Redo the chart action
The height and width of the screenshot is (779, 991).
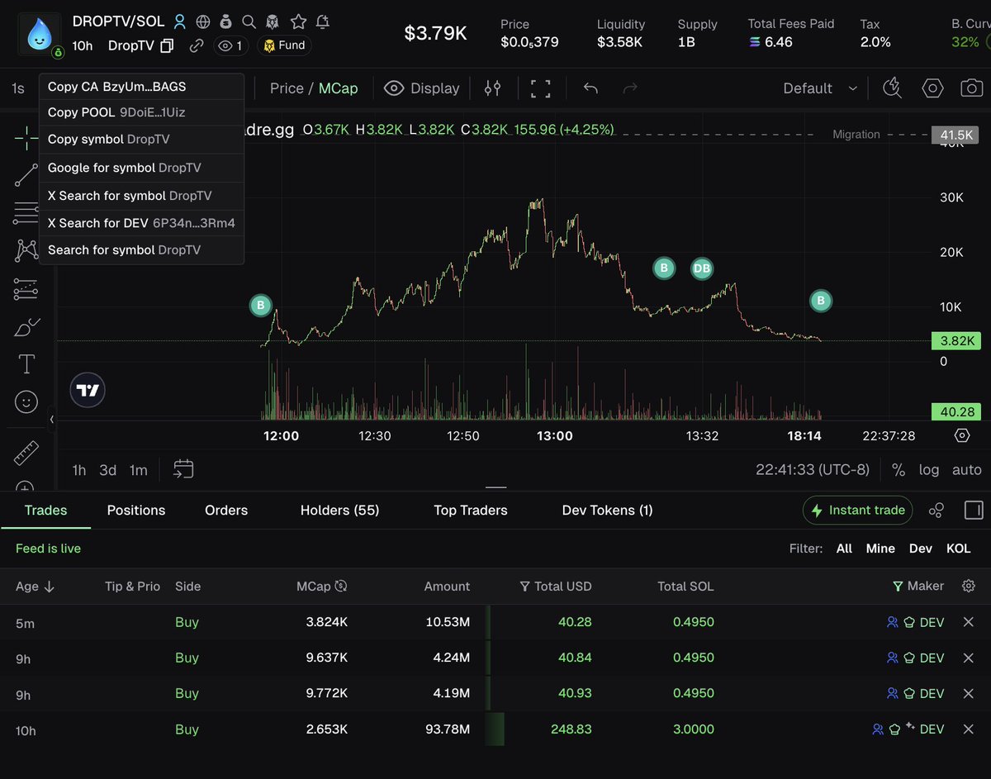coord(630,88)
